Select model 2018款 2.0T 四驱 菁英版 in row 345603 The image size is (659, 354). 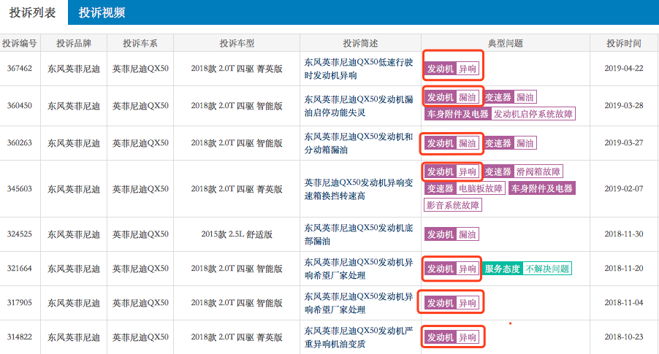[x=237, y=189]
